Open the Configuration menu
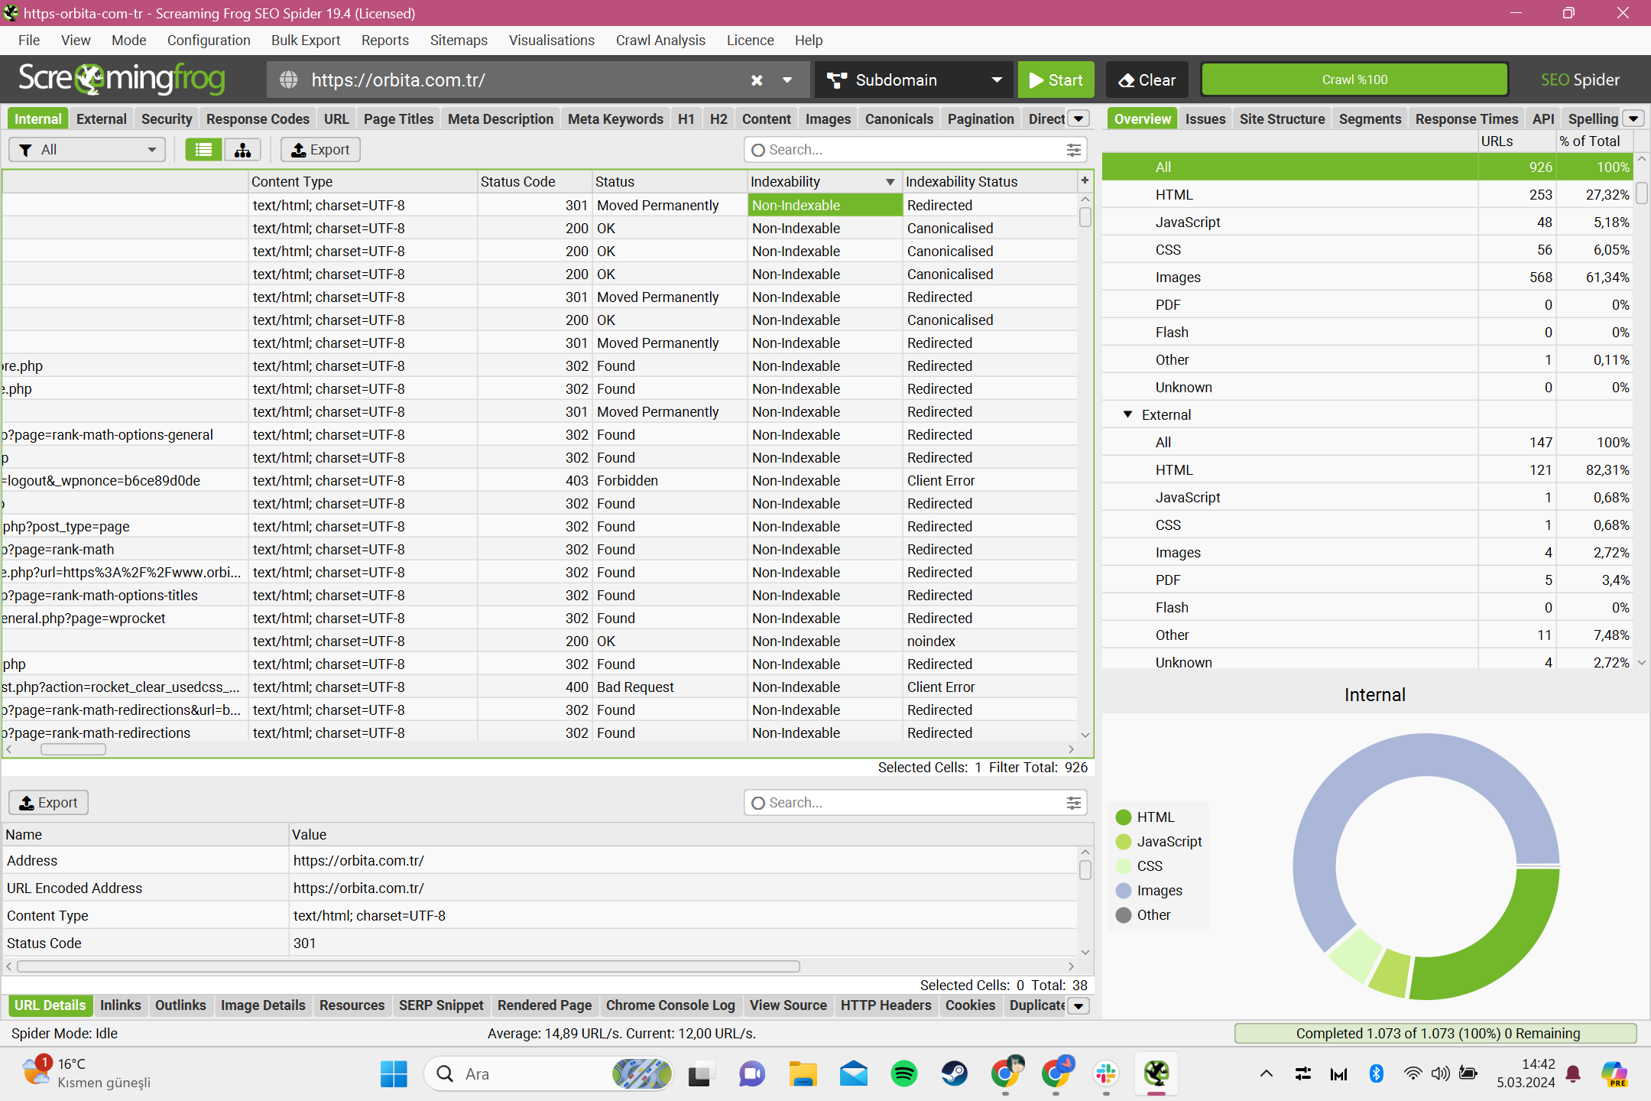 [209, 41]
